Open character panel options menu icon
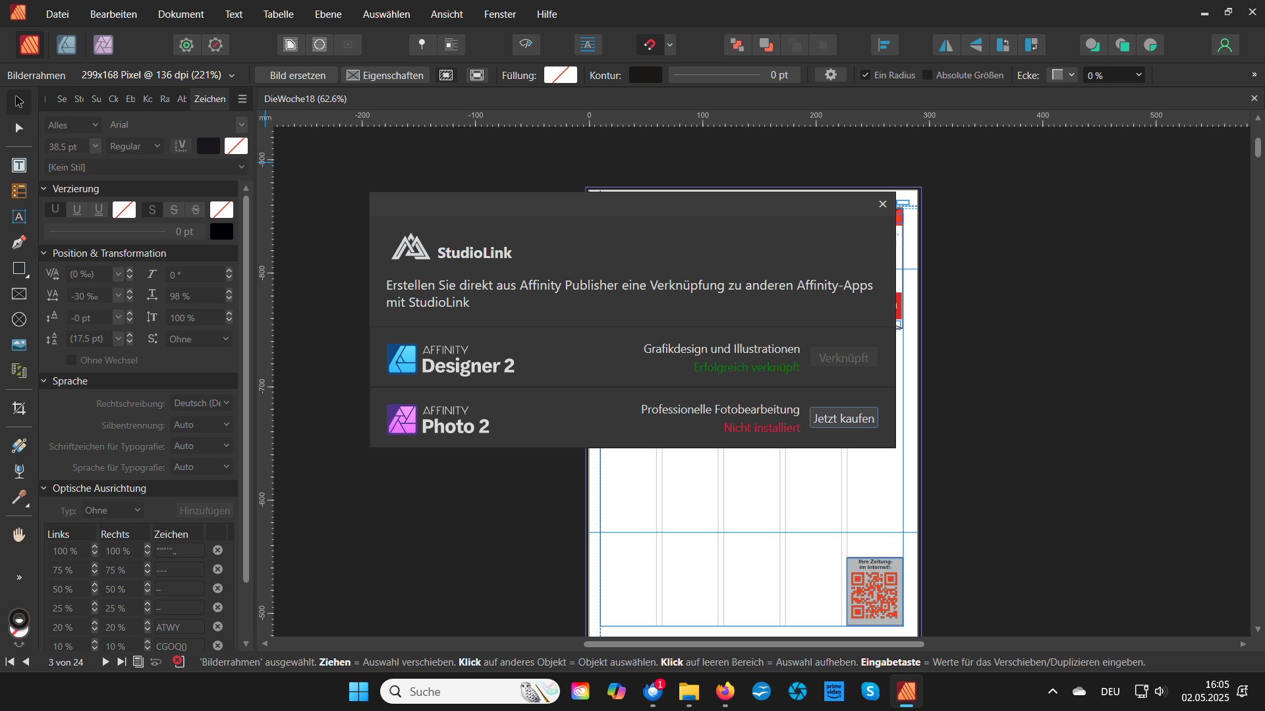 (242, 99)
